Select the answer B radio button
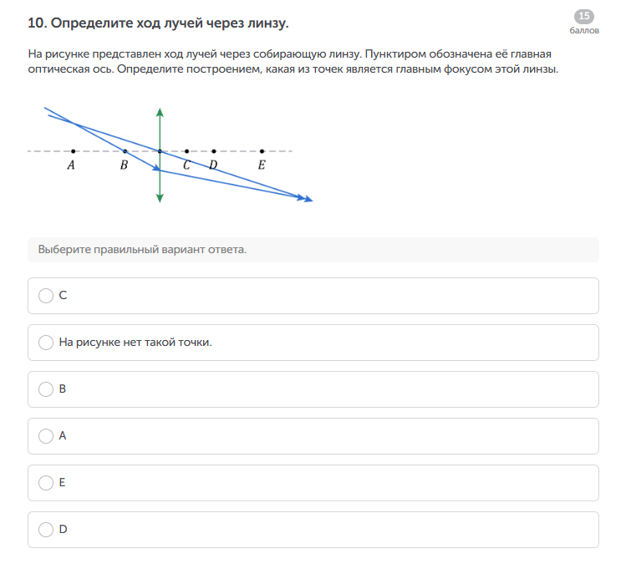 [46, 389]
